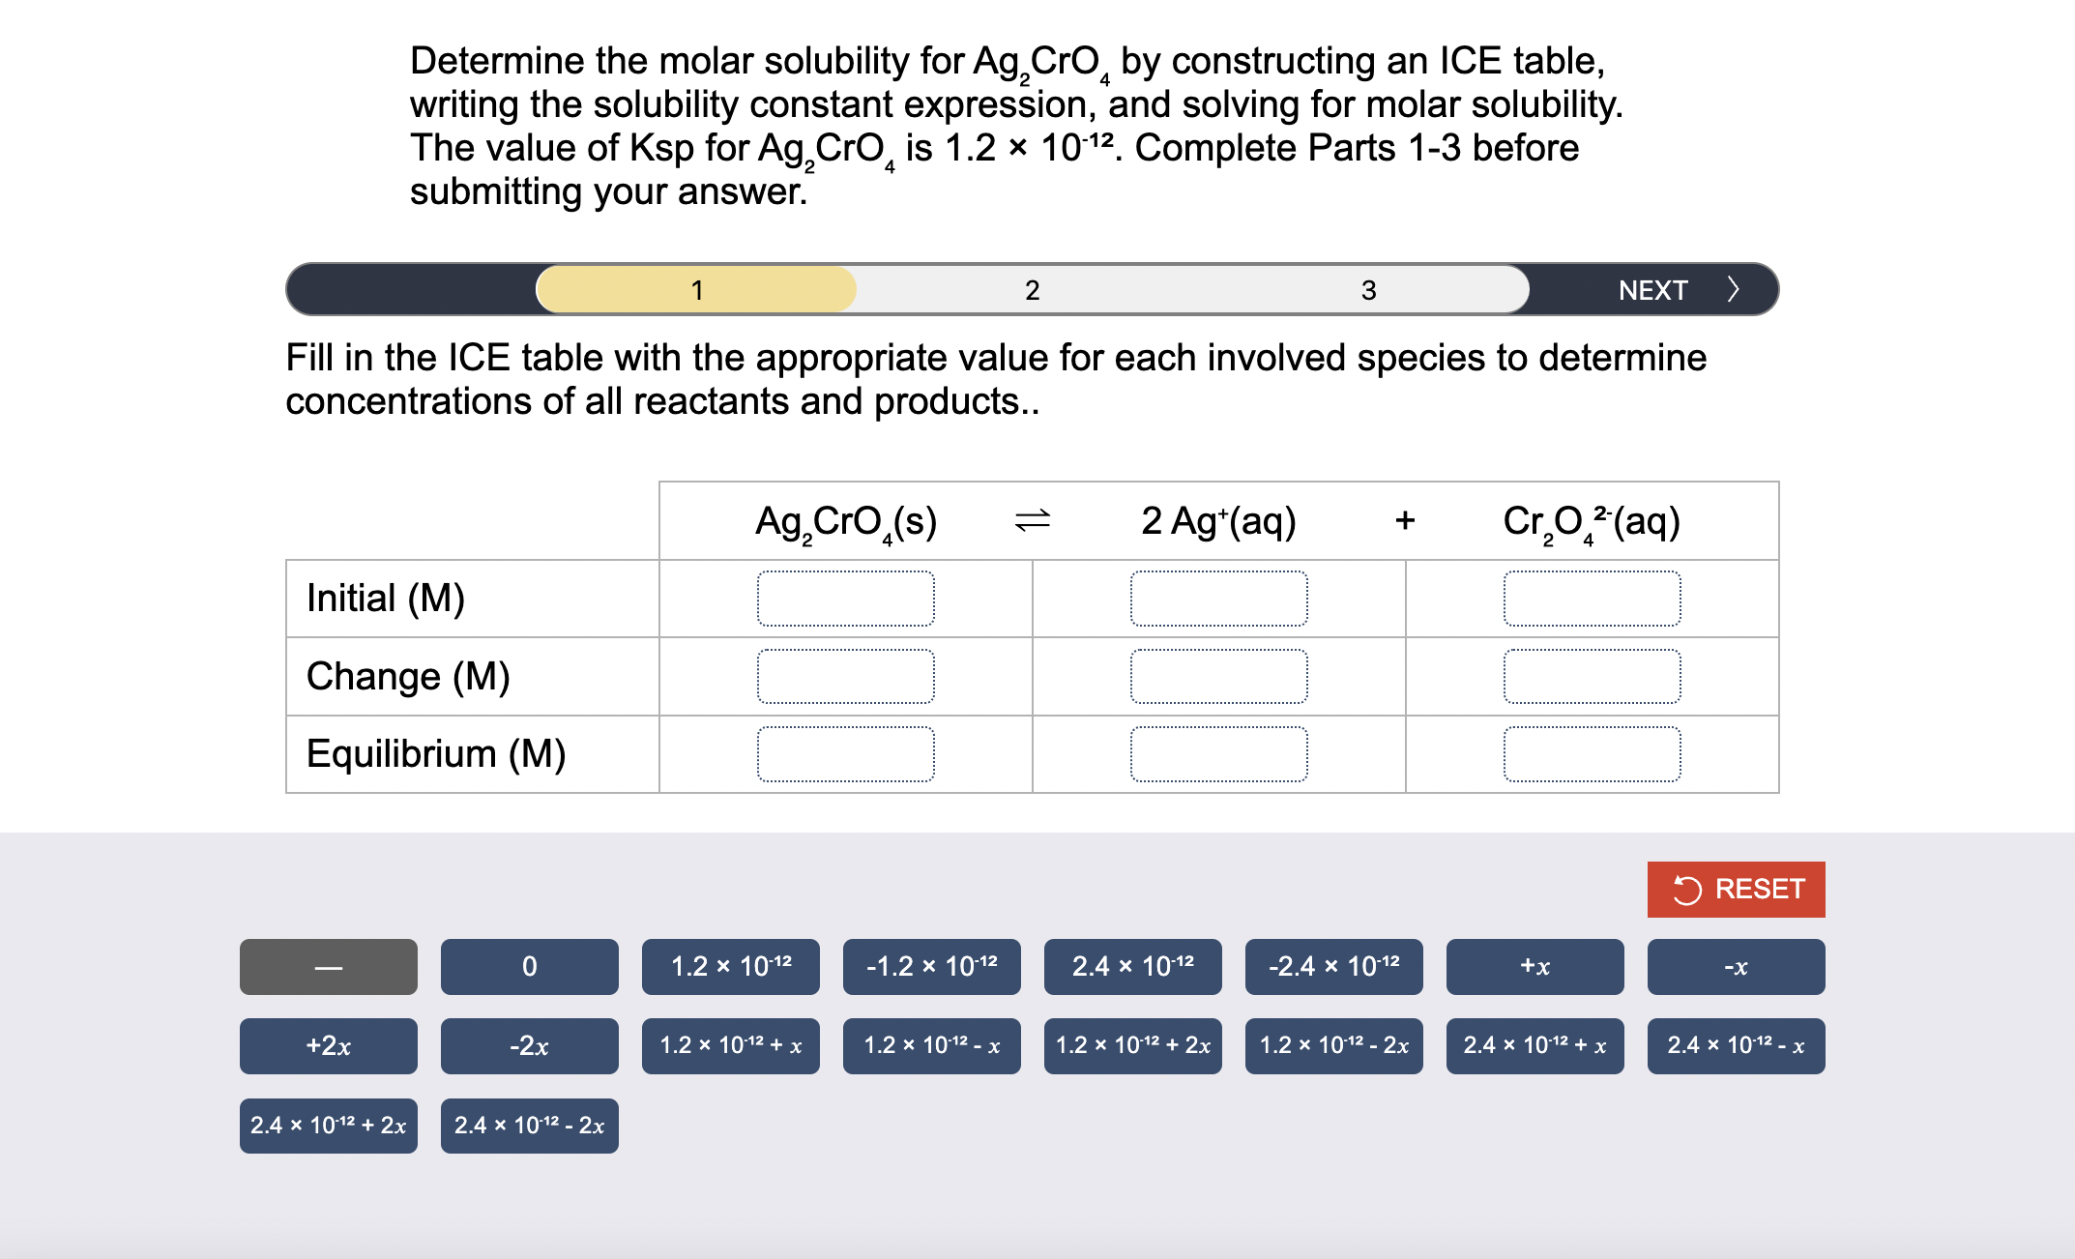
Task: Pick the 1.2 × 10⁻¹² - x tile
Action: coord(931,1045)
